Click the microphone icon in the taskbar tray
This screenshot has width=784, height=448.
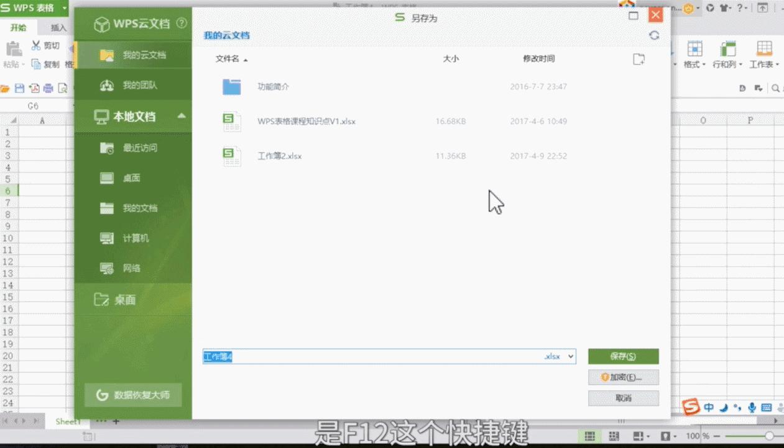(750, 408)
